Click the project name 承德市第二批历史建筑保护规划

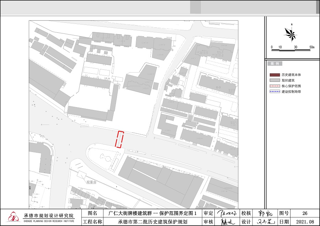coord(153,222)
